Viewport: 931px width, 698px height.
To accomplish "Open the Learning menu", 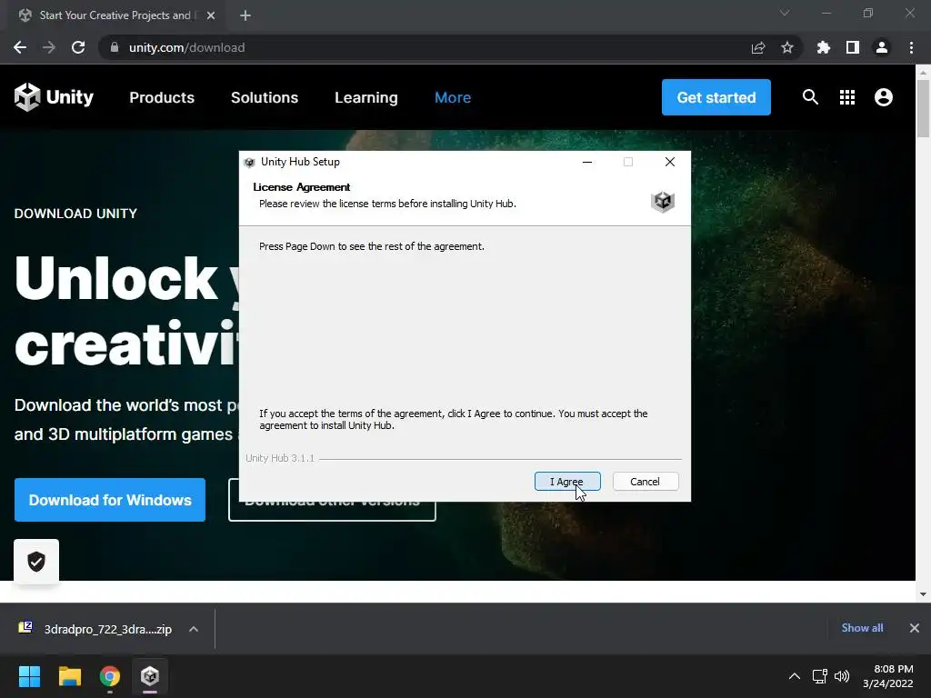I will pyautogui.click(x=366, y=97).
